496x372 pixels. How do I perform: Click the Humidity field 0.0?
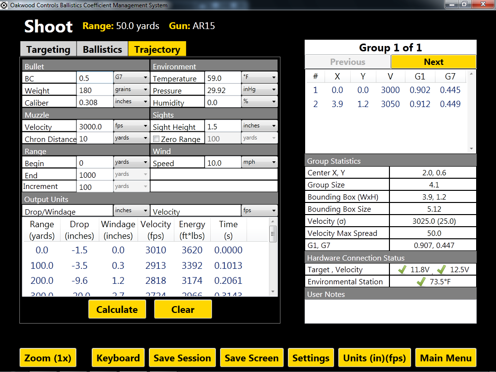click(223, 102)
